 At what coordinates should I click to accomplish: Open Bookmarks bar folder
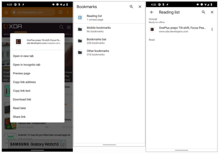[109, 41]
